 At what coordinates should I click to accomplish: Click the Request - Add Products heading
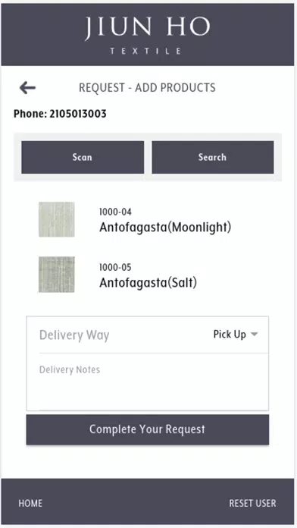tap(147, 88)
